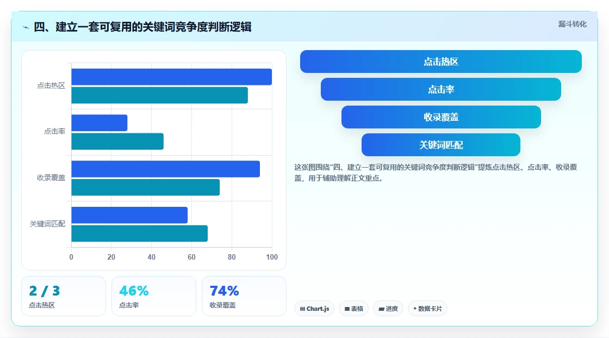609x338 pixels.
Task: Click the 收录覆盖 label under 74%
Action: tap(222, 305)
